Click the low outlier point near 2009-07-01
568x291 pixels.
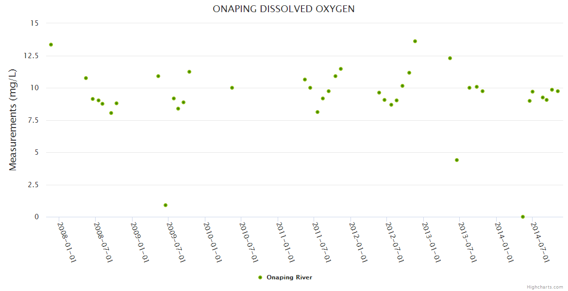pyautogui.click(x=166, y=205)
